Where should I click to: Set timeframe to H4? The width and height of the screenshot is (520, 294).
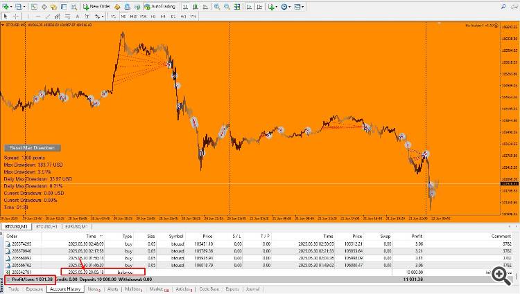tap(163, 16)
